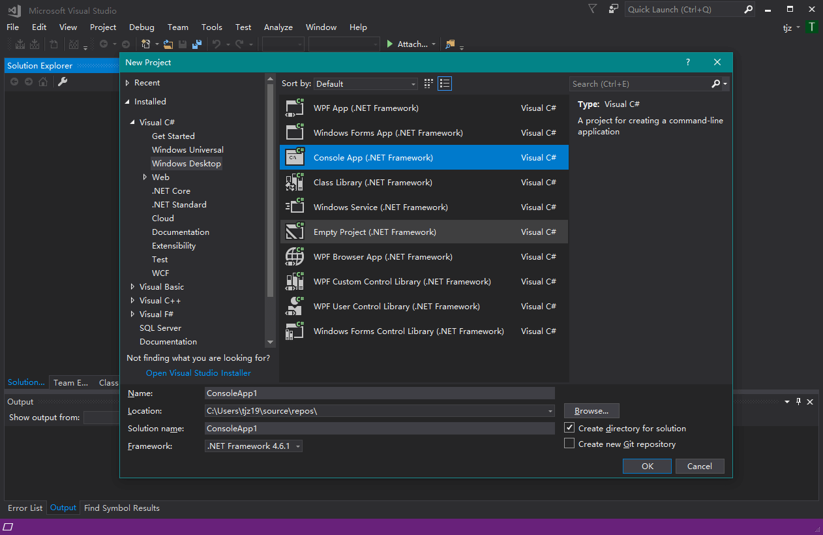
Task: Click the category tree scroll up arrow
Action: pos(271,79)
